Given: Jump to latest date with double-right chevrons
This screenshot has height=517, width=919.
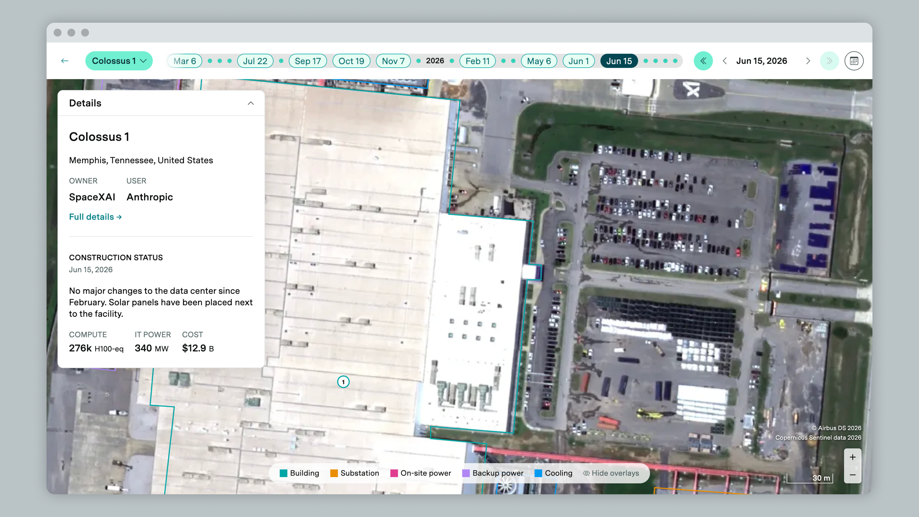Looking at the screenshot, I should click(x=829, y=61).
